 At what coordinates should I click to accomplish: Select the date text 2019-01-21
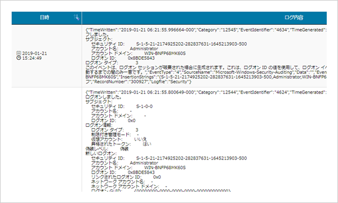[34, 53]
